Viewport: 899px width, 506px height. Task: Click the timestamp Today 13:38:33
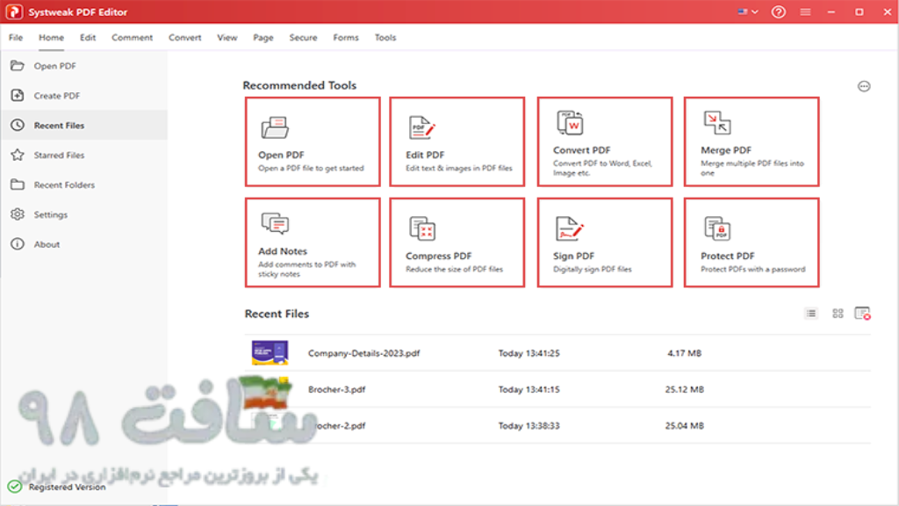(x=529, y=426)
